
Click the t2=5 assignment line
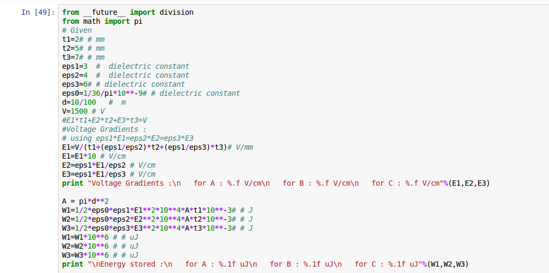tap(83, 48)
